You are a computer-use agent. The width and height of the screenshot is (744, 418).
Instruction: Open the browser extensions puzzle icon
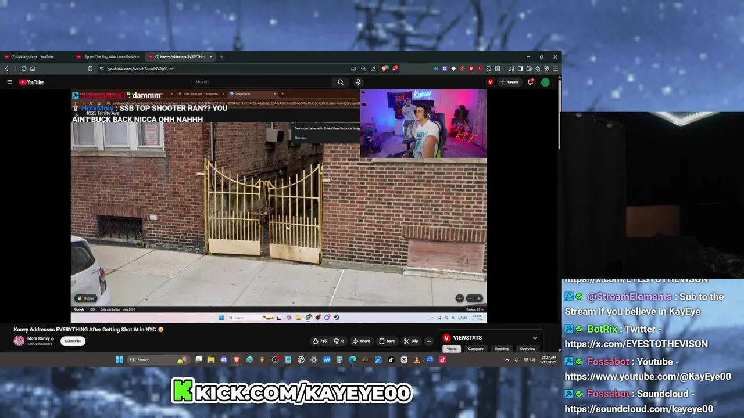coord(488,69)
